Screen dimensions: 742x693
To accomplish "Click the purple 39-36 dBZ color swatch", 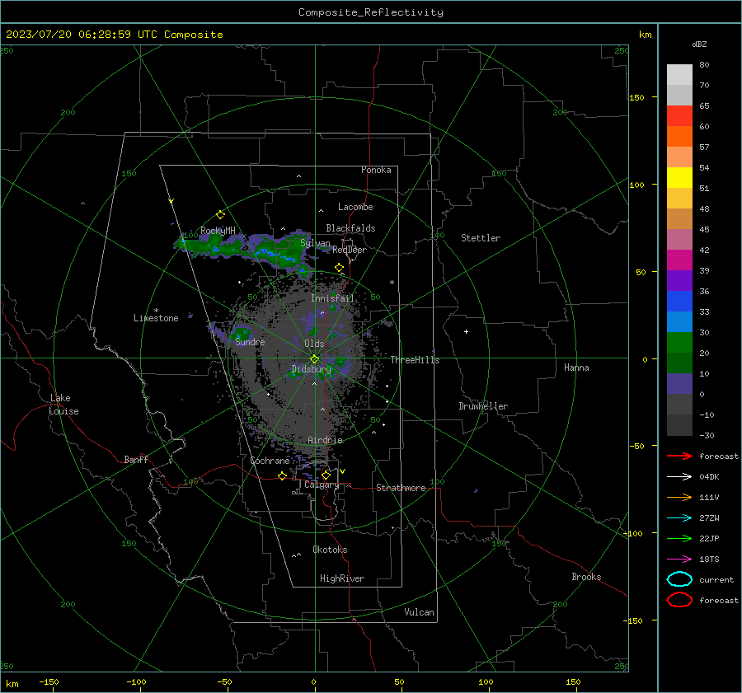I will [679, 281].
